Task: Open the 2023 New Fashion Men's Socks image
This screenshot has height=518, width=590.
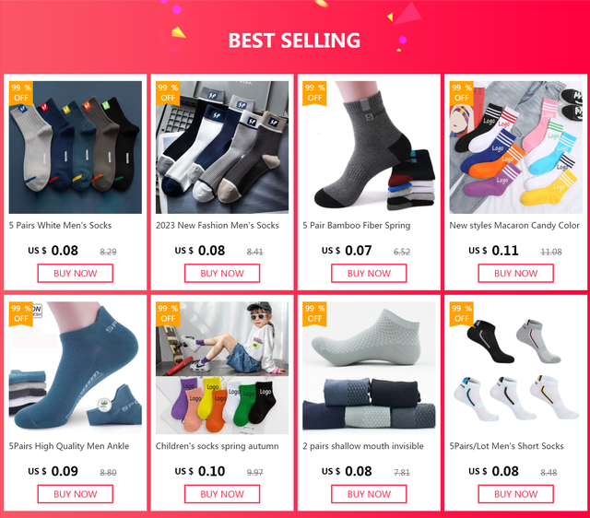Action: pyautogui.click(x=222, y=147)
